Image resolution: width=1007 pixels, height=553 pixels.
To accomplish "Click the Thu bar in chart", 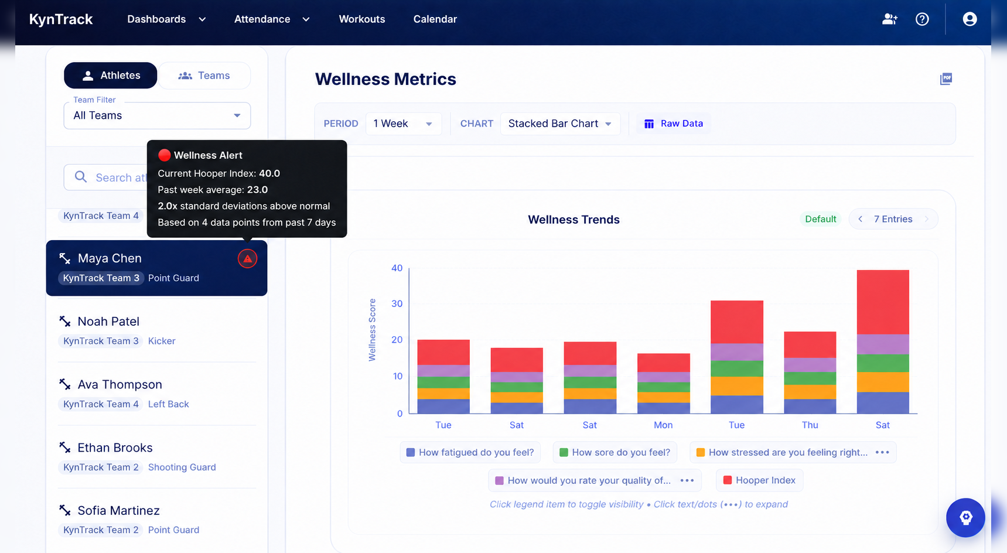I will [x=810, y=373].
